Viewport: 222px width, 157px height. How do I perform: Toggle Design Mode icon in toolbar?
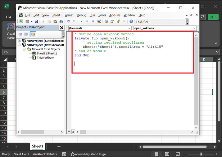pos(99,21)
